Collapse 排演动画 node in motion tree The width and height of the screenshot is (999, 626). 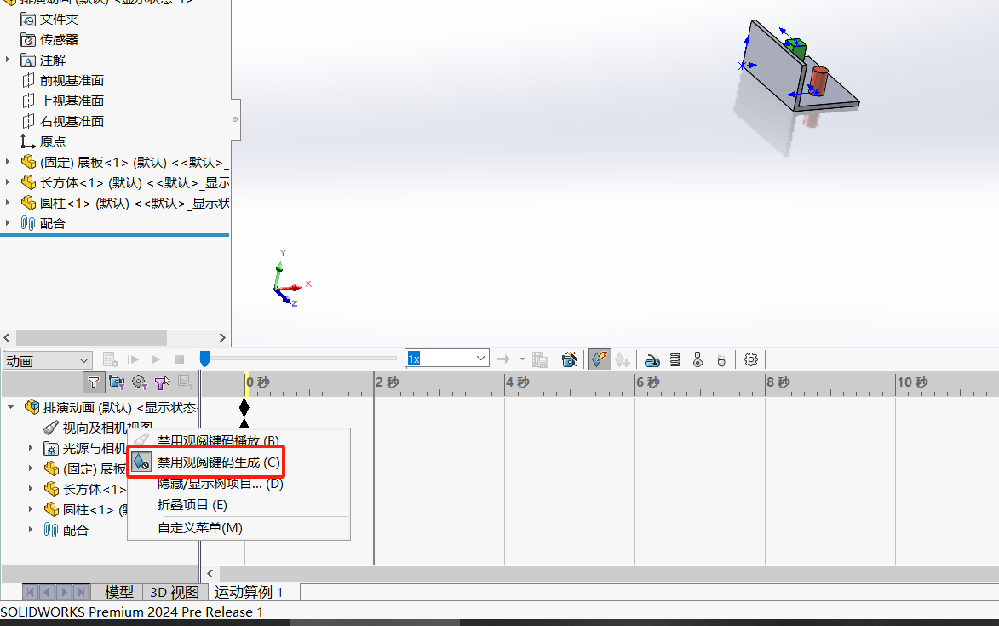(x=11, y=407)
